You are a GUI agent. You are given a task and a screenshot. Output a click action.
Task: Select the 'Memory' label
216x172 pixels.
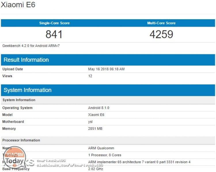pyautogui.click(x=9, y=129)
